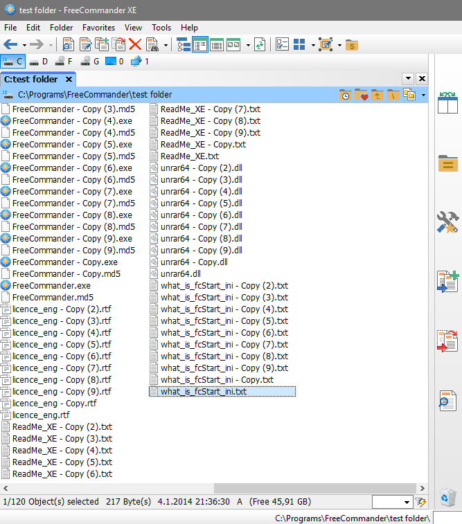Toggle the details list view mode
Image resolution: width=462 pixels, height=524 pixels.
pyautogui.click(x=217, y=44)
